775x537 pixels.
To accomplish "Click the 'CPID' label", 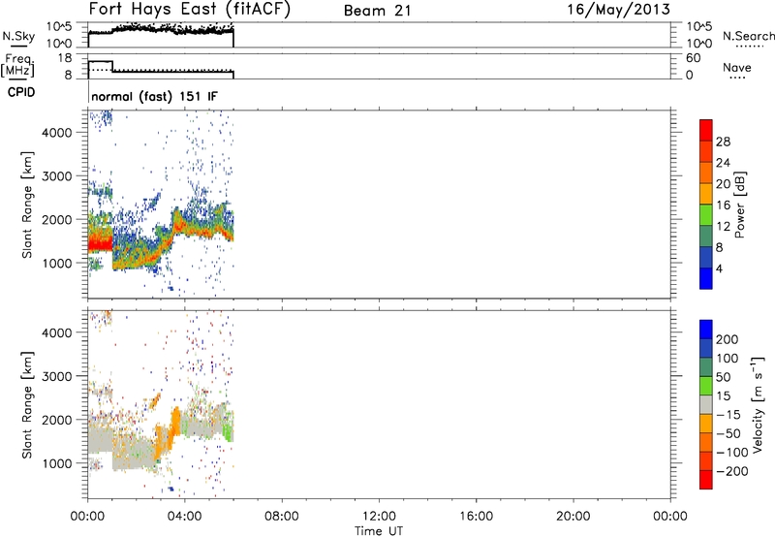I will [21, 92].
